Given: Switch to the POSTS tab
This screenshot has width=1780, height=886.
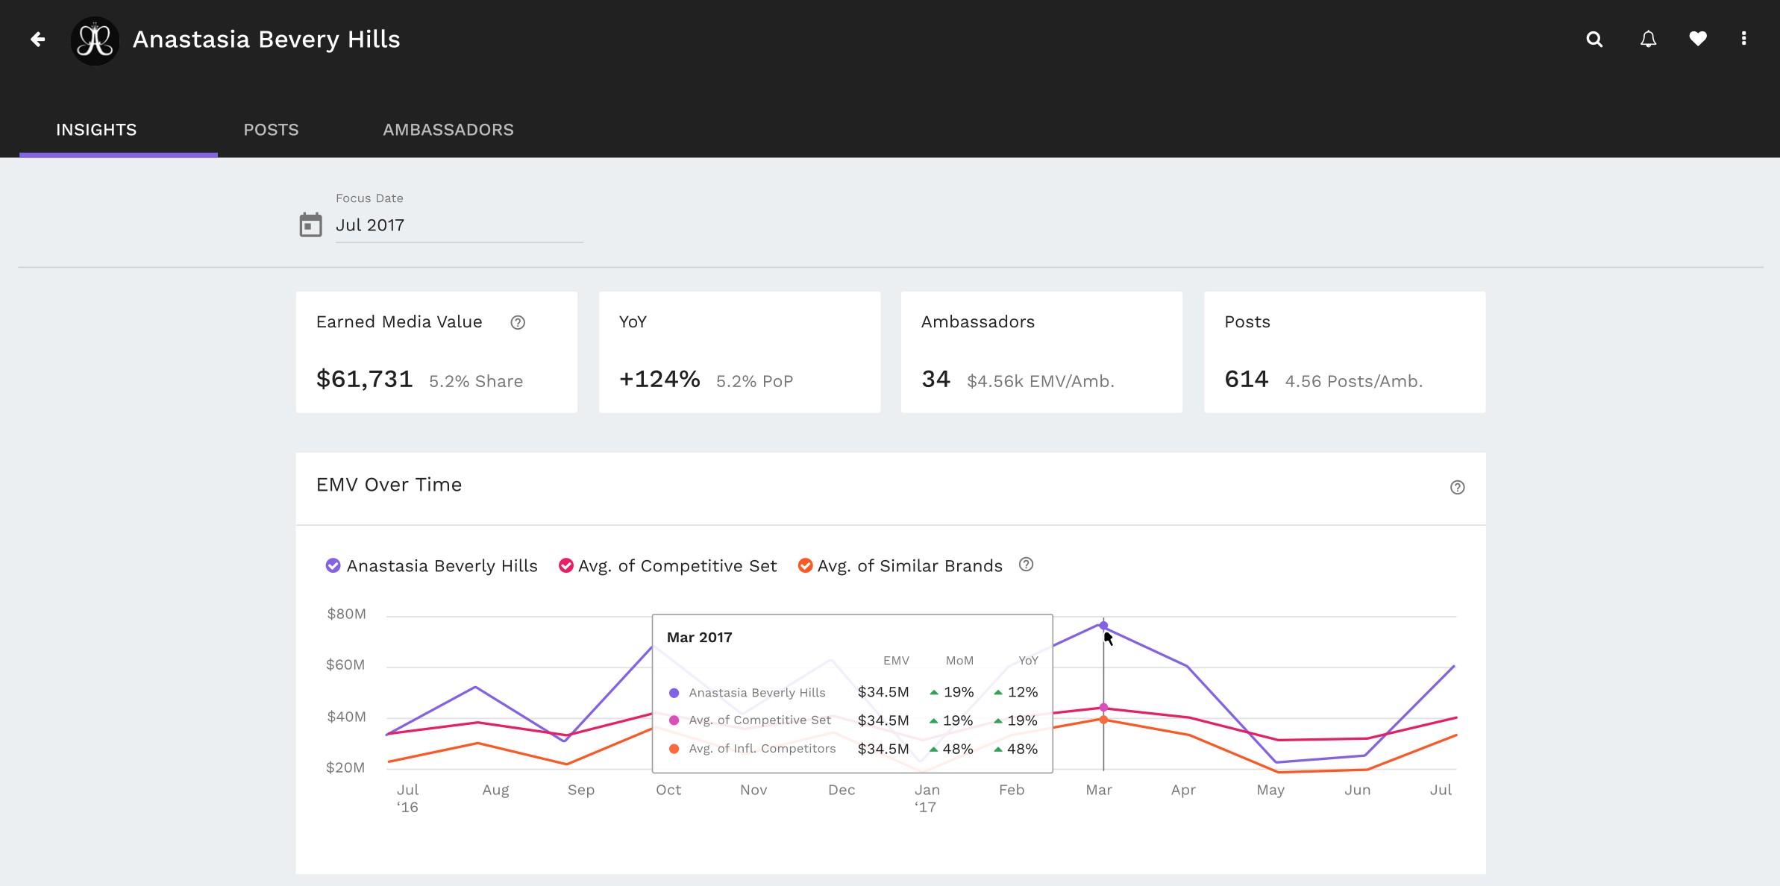Looking at the screenshot, I should [271, 130].
